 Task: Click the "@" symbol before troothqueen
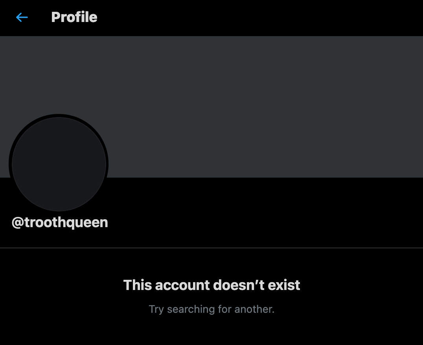click(18, 223)
